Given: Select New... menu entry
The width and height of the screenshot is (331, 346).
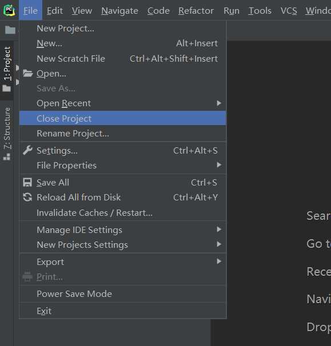Looking at the screenshot, I should pyautogui.click(x=123, y=43).
